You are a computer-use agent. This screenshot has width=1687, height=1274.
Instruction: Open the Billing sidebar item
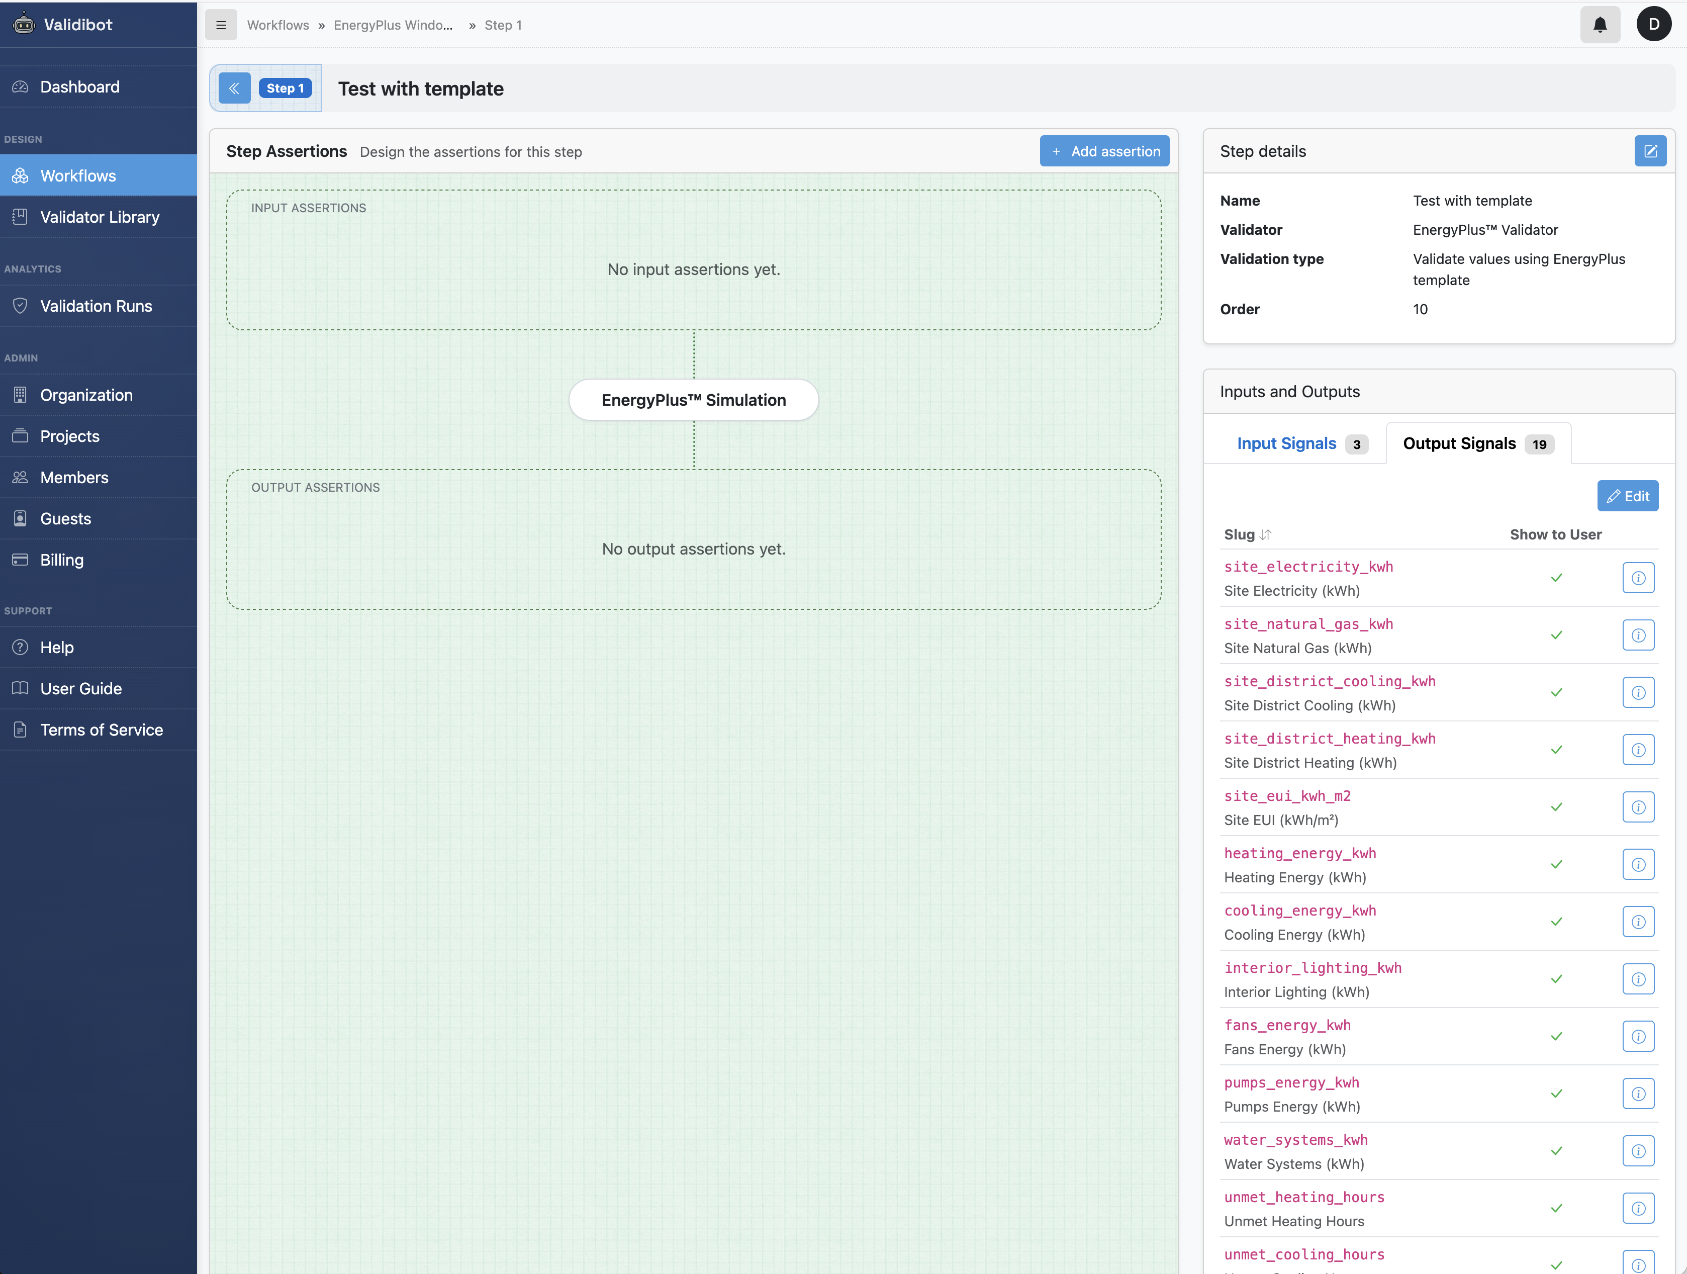click(x=62, y=560)
